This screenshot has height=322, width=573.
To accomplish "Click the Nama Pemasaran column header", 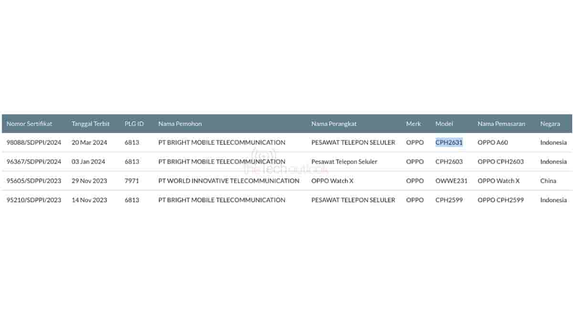I will [501, 124].
